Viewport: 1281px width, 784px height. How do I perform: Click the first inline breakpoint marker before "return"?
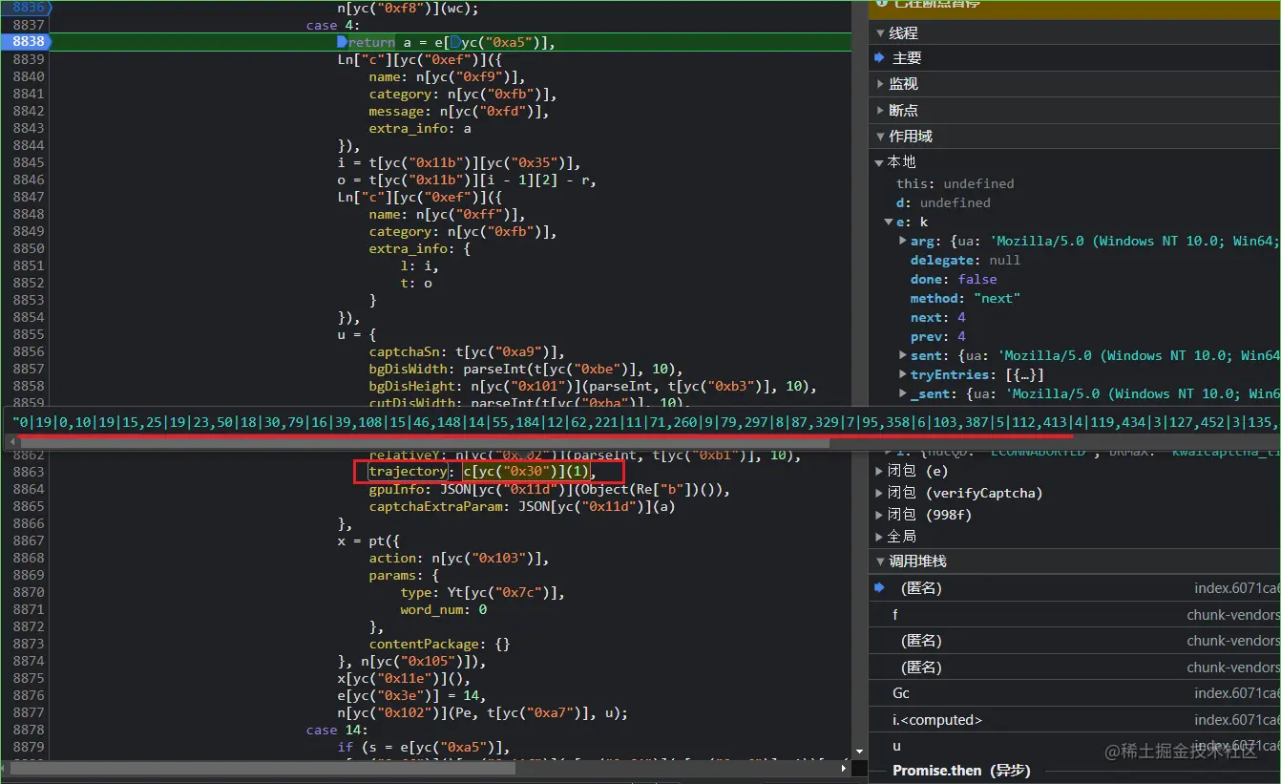[343, 42]
